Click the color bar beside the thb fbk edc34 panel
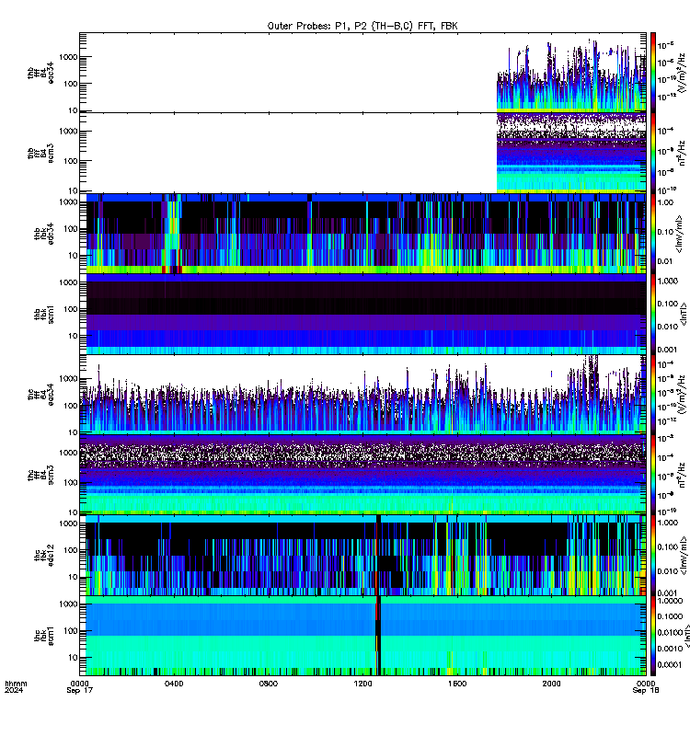Viewport: 690px width, 736px height. pos(652,234)
